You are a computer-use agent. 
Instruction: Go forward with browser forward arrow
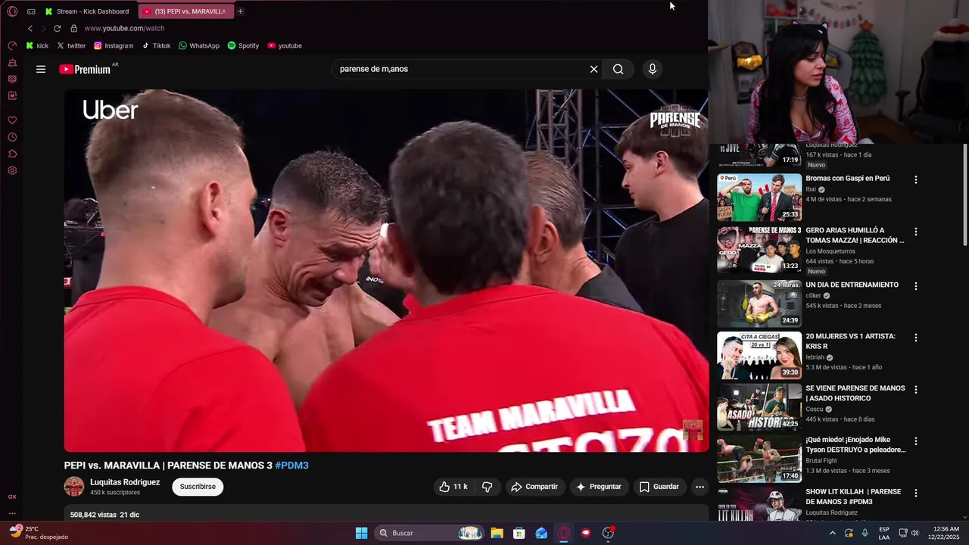[x=43, y=28]
